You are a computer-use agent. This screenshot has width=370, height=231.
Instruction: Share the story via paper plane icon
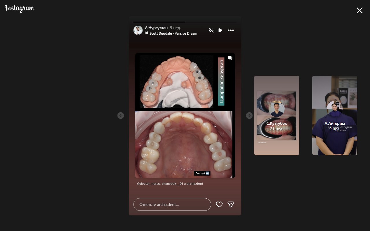point(231,204)
